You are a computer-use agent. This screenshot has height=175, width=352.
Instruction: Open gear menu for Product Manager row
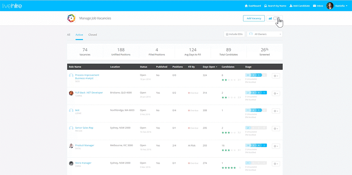276,146
